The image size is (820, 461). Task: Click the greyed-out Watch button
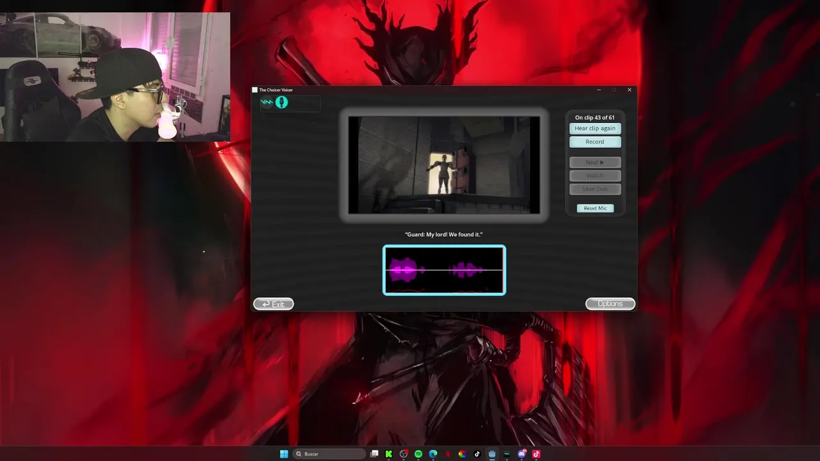click(x=595, y=176)
